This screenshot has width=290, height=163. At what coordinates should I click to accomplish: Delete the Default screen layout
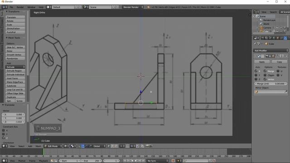80,7
